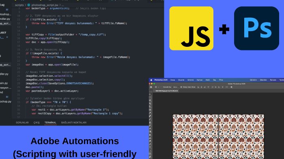Select the horizontal Type tool
The height and width of the screenshot is (159, 284).
pyautogui.click(x=150, y=147)
